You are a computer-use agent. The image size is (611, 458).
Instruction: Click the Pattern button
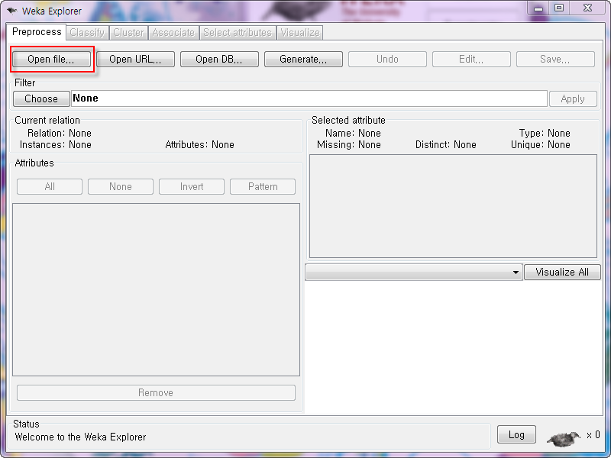coord(263,186)
